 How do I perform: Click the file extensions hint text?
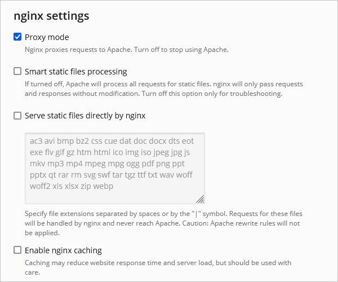163,223
